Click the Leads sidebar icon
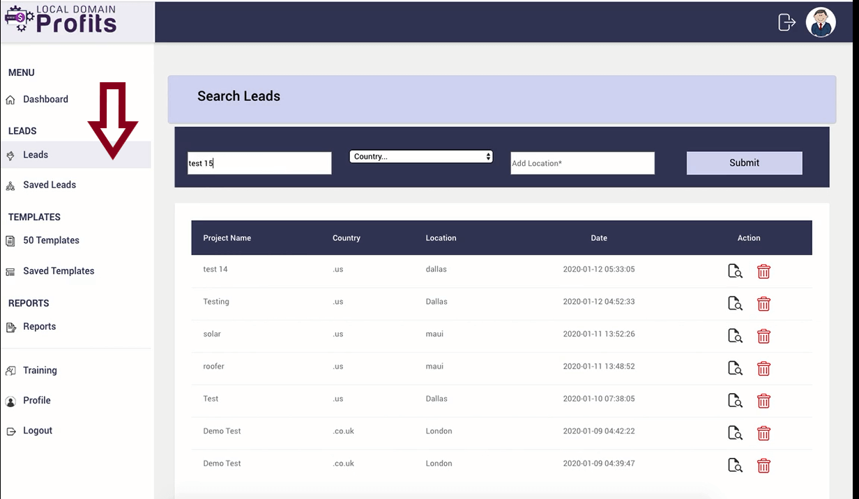The width and height of the screenshot is (859, 499). pyautogui.click(x=10, y=155)
